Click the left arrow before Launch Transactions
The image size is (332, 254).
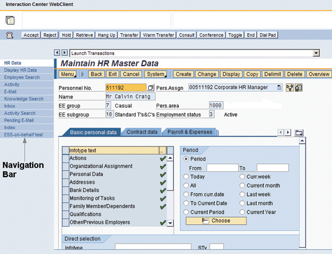56,53
